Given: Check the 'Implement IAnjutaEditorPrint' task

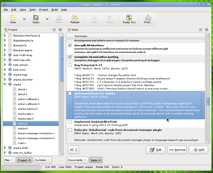Looking at the screenshot, I should point(70,122).
